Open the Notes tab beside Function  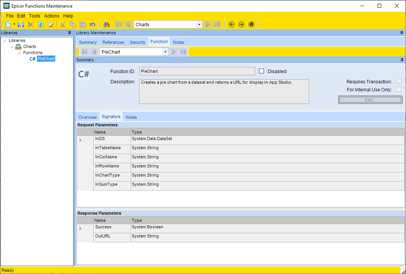click(x=178, y=42)
